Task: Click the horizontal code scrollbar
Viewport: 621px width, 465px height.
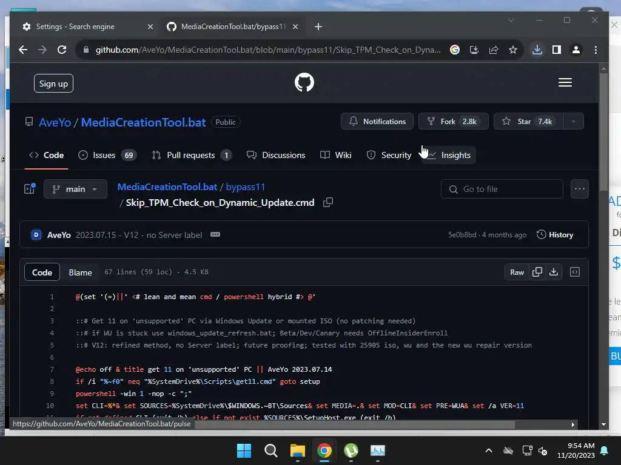Action: click(x=354, y=424)
